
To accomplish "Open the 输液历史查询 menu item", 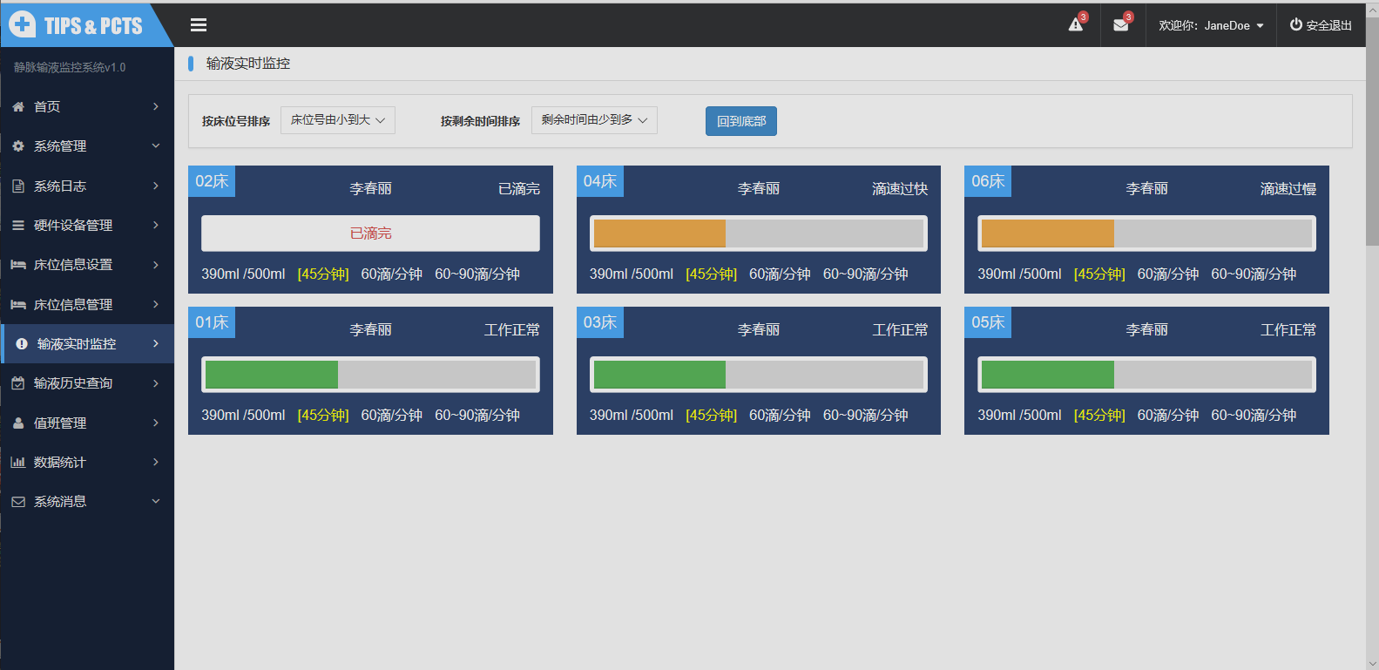I will (x=87, y=382).
